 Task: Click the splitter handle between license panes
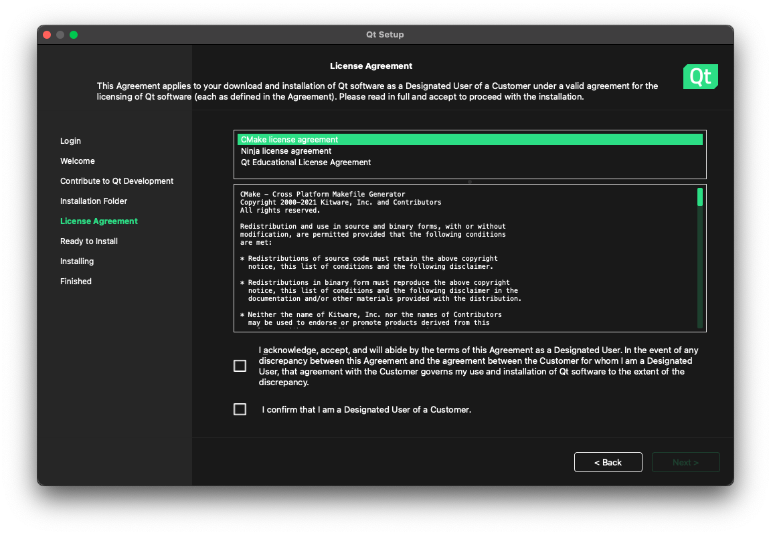point(470,181)
